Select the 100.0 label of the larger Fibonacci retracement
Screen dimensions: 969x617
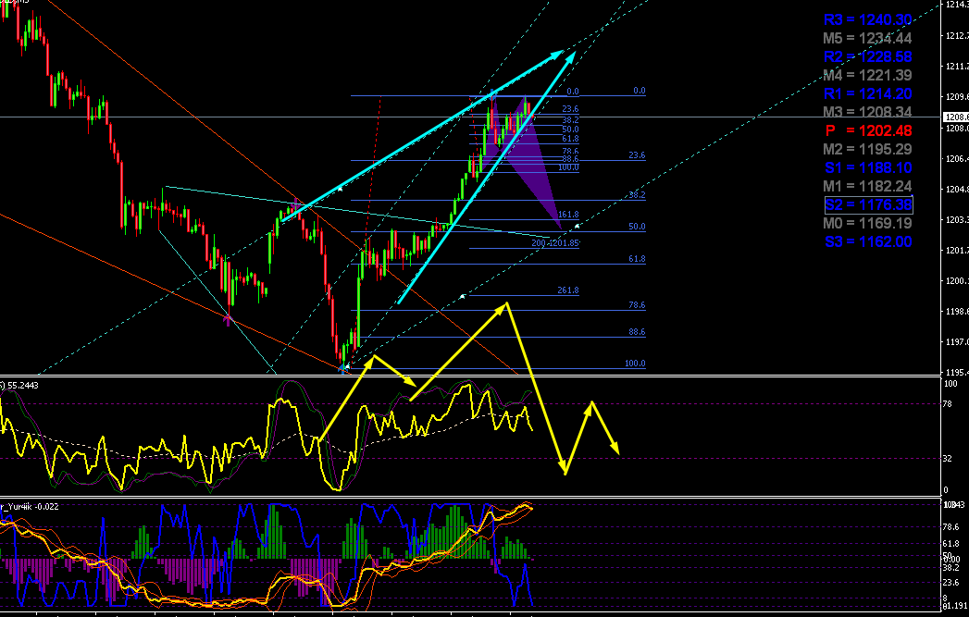pos(635,364)
